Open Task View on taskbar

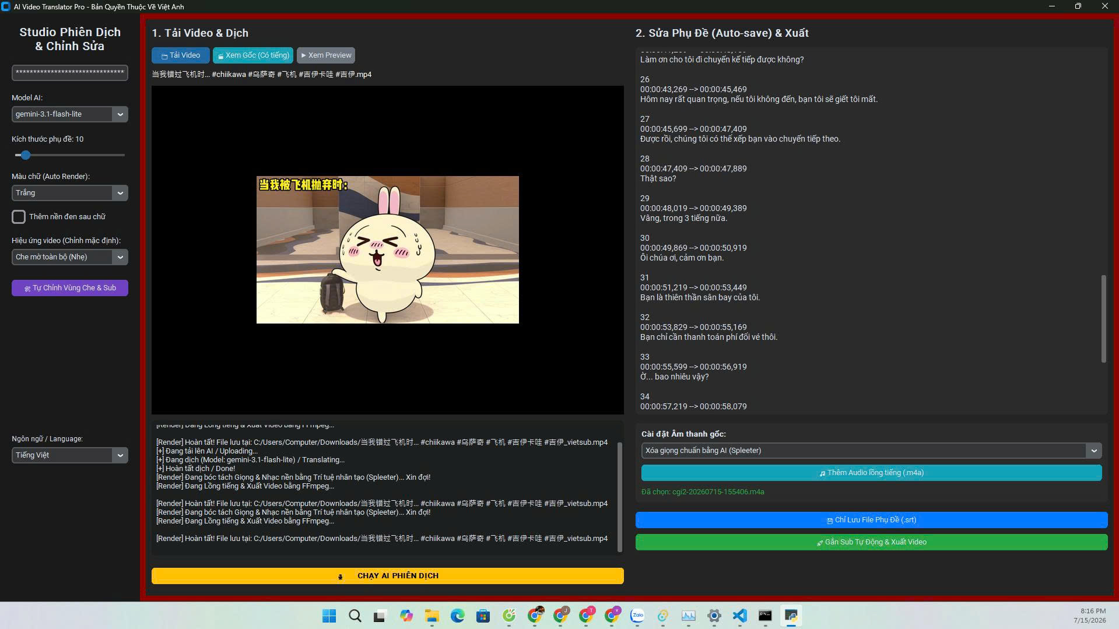pyautogui.click(x=380, y=616)
